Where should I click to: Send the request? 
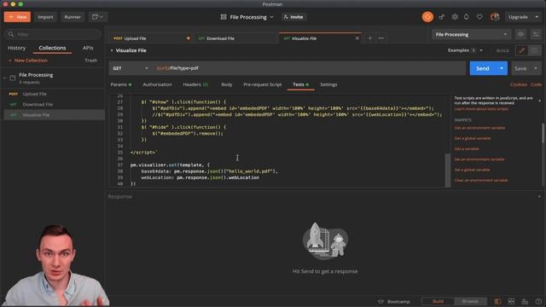(483, 68)
